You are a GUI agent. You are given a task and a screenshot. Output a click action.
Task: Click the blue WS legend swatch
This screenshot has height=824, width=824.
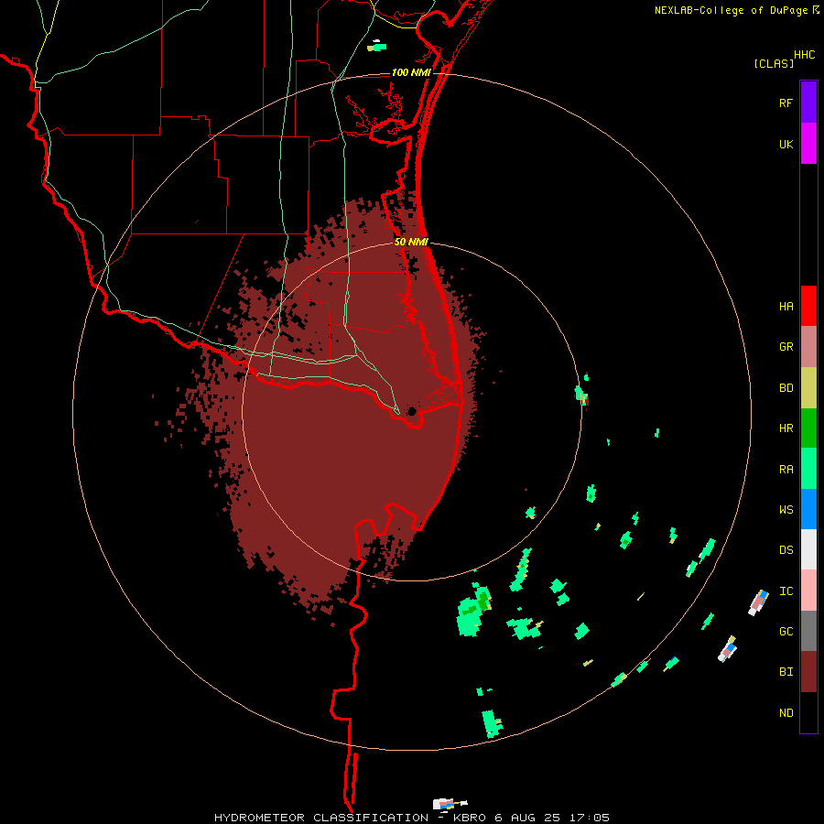click(x=808, y=509)
